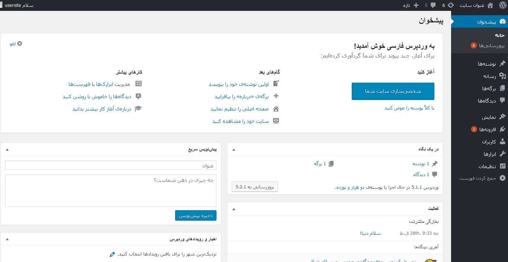Image resolution: width=508 pixels, height=262 pixels.
Task: Open the updates icon showing 6
Action: pos(451,5)
